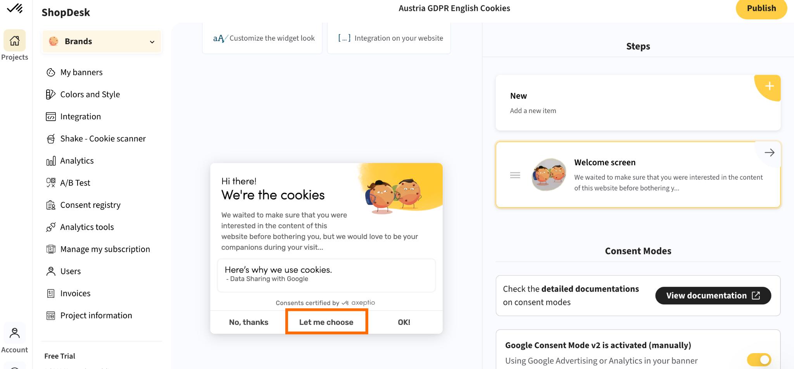Open the Analytics bar chart icon

point(51,161)
